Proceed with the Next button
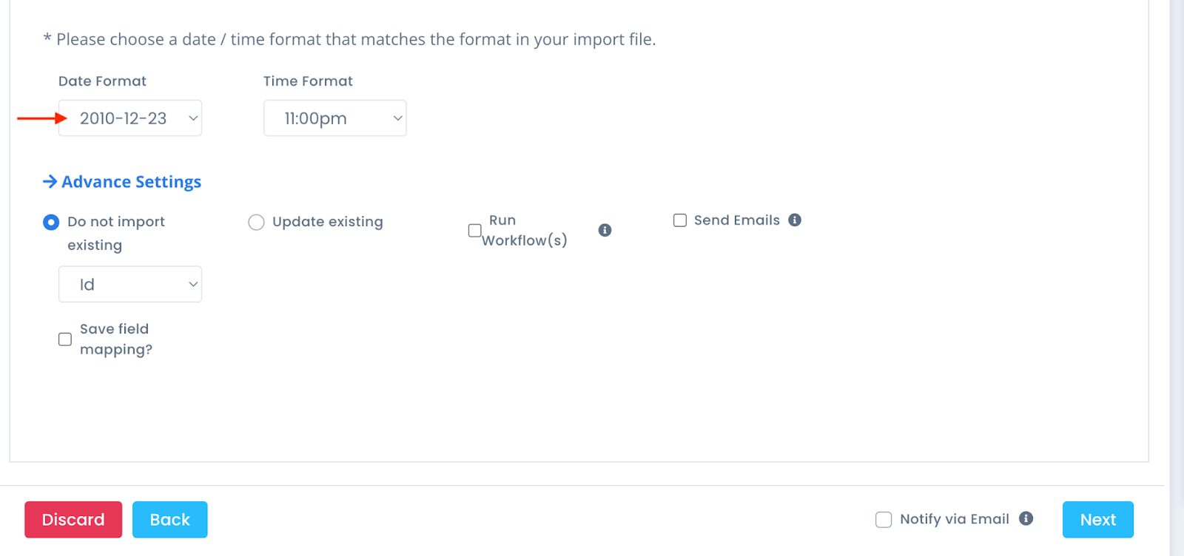Screen dimensions: 1184x556 coord(1098,520)
